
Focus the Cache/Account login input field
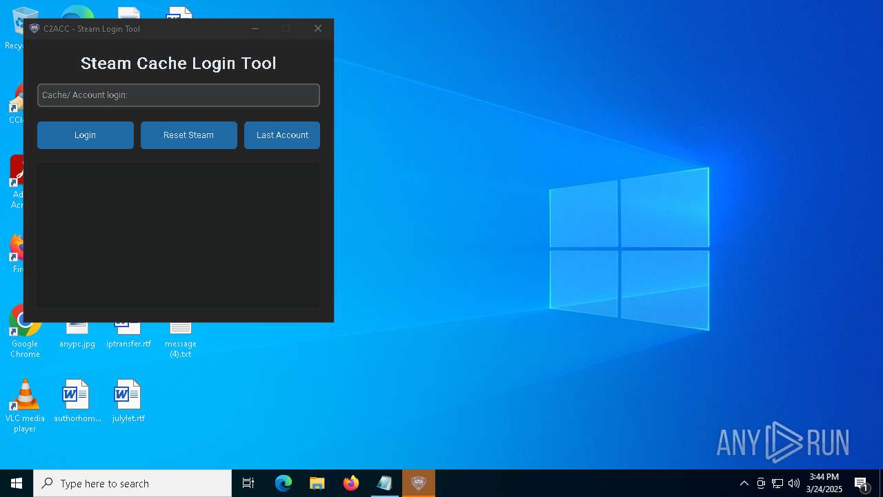pos(179,95)
